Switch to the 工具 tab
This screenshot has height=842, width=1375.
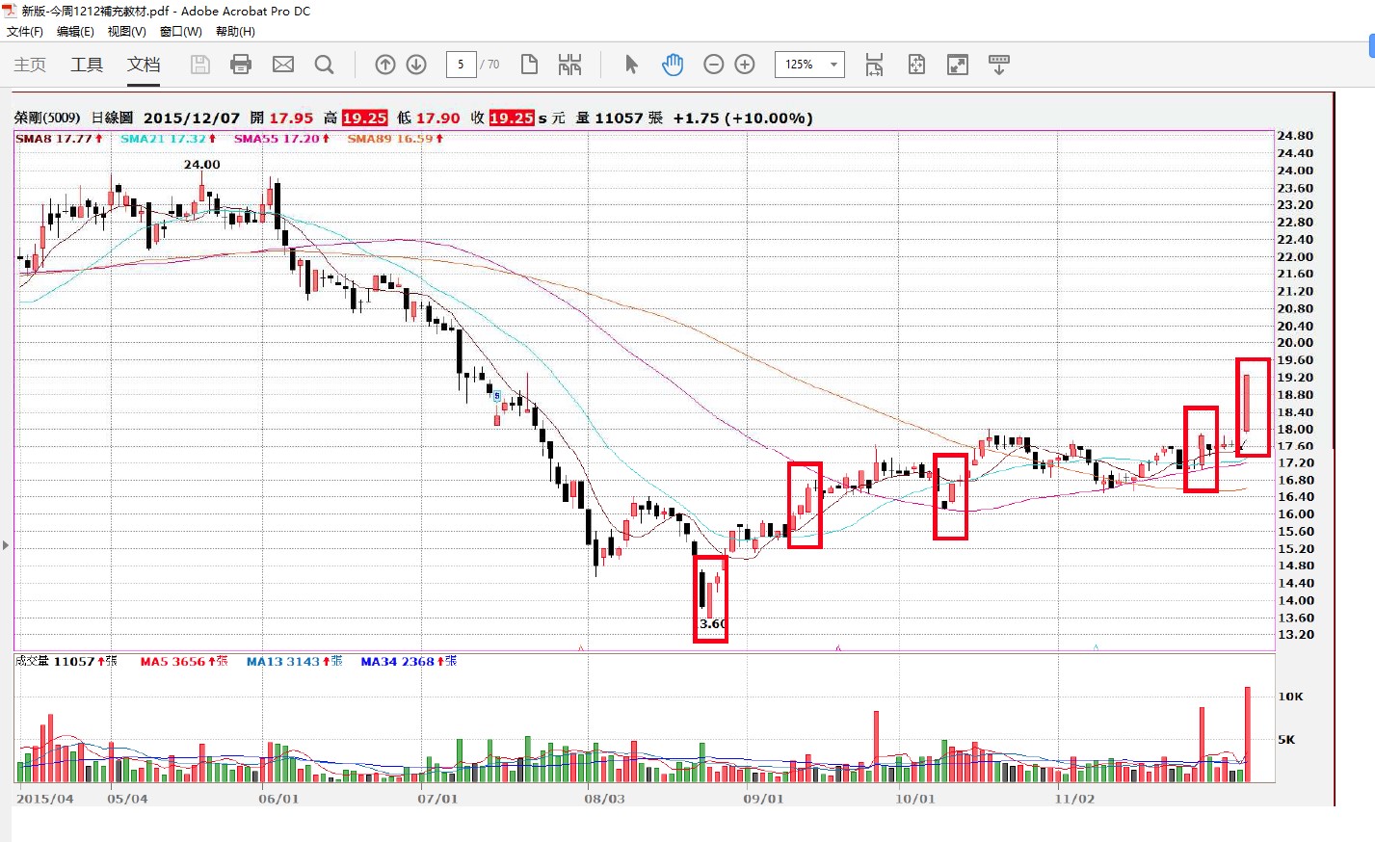click(87, 65)
